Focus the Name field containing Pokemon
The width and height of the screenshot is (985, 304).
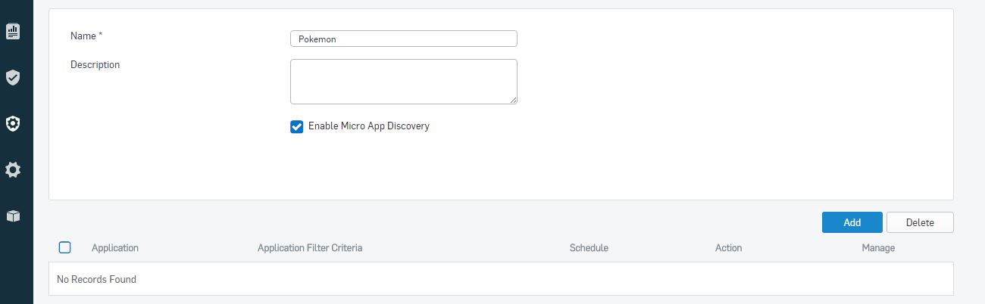tap(404, 39)
